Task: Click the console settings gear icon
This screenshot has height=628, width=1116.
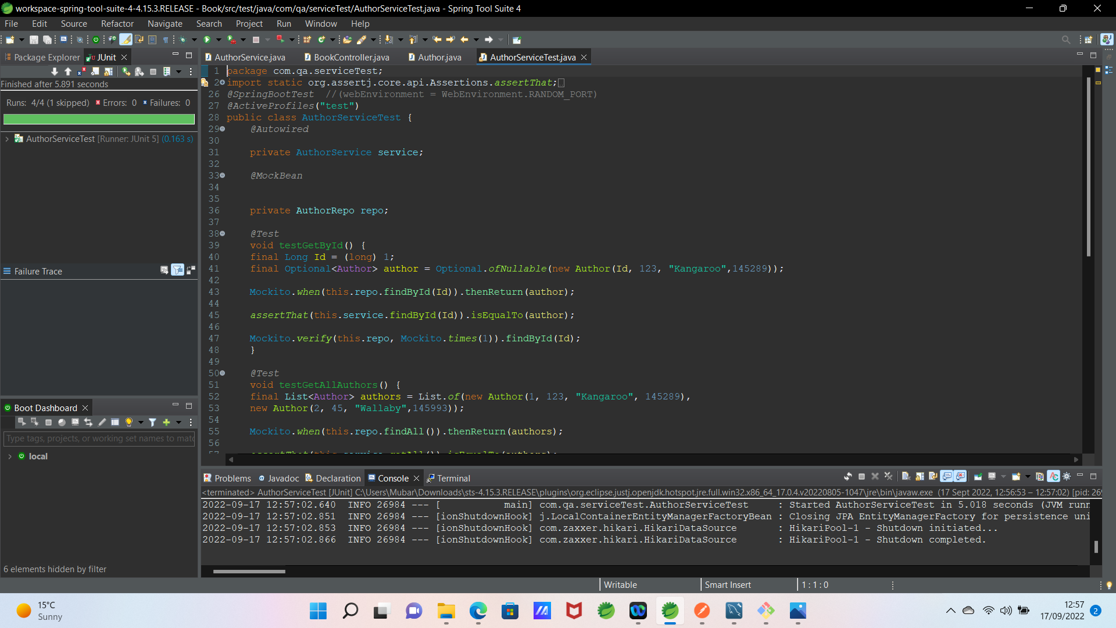Action: pyautogui.click(x=1067, y=476)
